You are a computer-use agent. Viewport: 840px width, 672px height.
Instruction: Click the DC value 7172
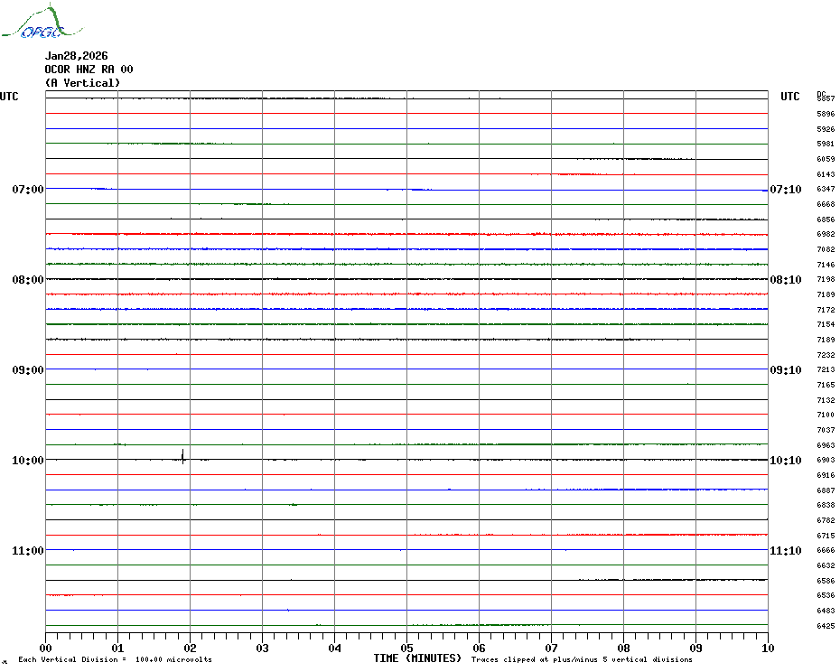(826, 310)
